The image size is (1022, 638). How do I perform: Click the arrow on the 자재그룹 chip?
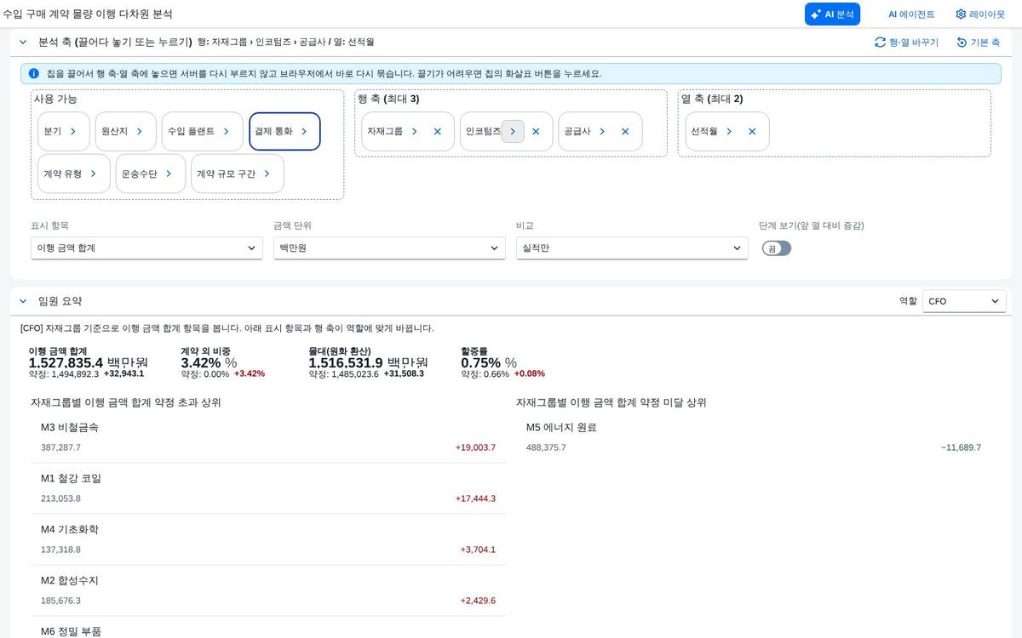(415, 132)
